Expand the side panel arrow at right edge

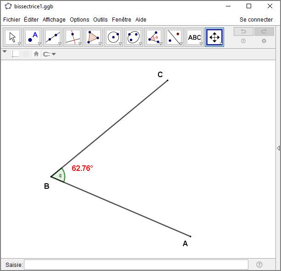tap(278, 148)
